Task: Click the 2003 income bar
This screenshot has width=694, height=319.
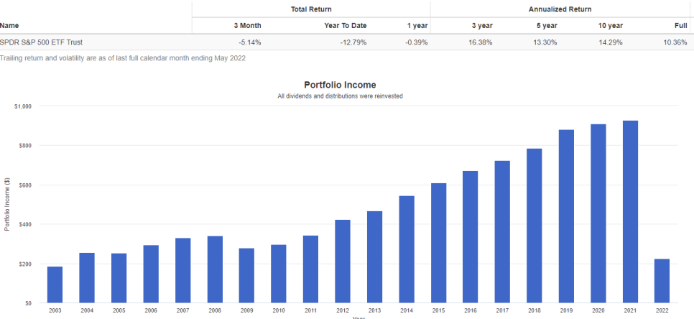Action: click(55, 285)
